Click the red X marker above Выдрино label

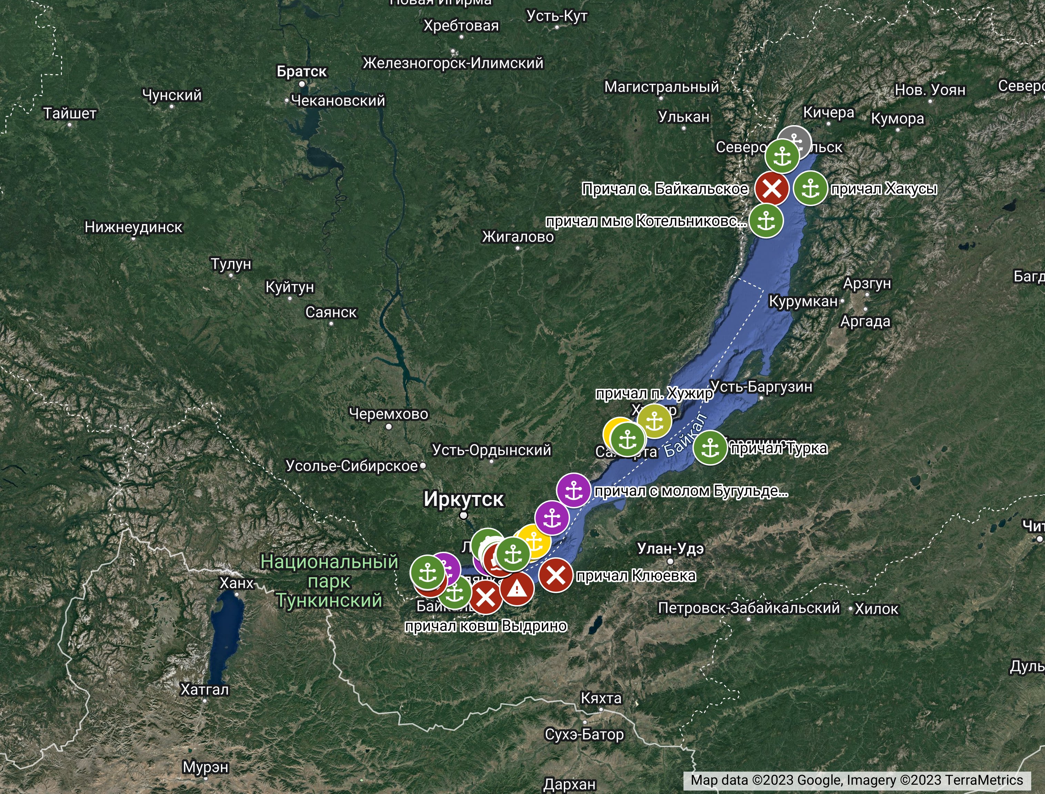coord(485,597)
